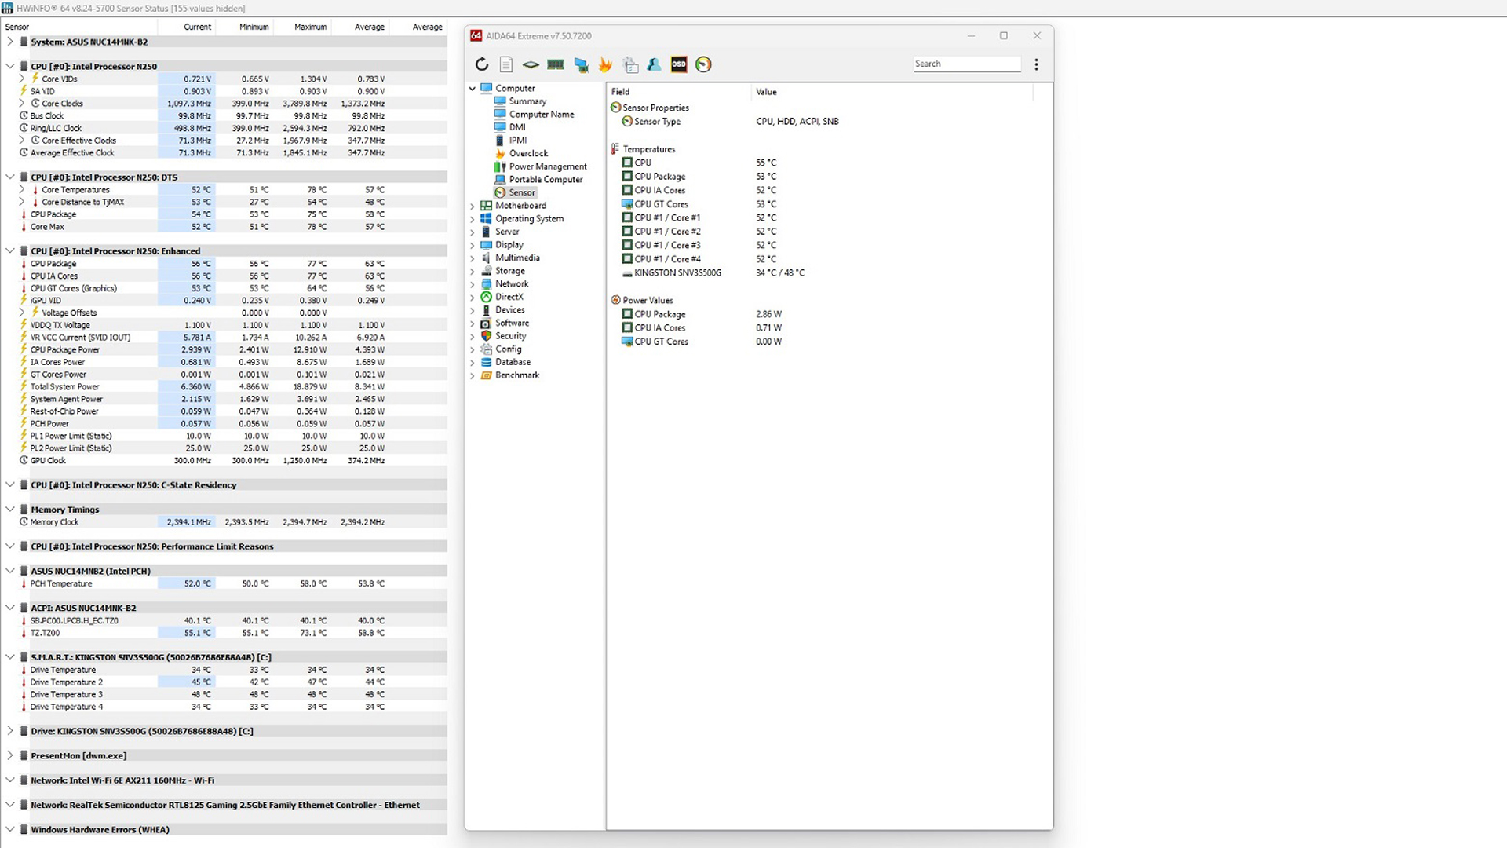Open the three-dot options menu
The width and height of the screenshot is (1507, 848).
(x=1036, y=64)
